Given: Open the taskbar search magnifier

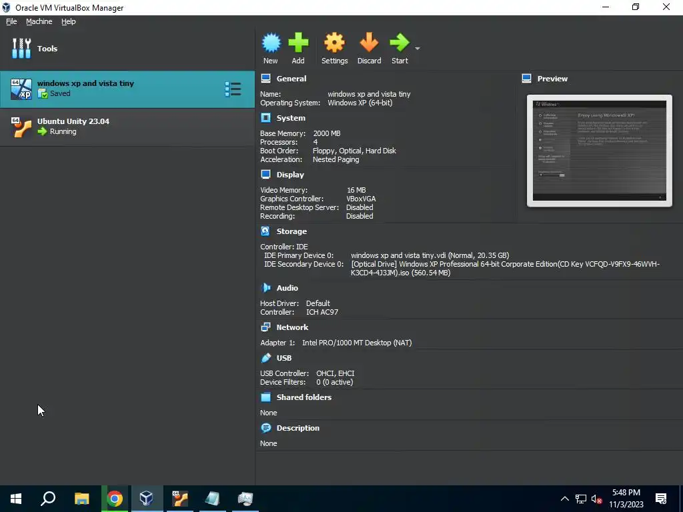Looking at the screenshot, I should pyautogui.click(x=48, y=499).
